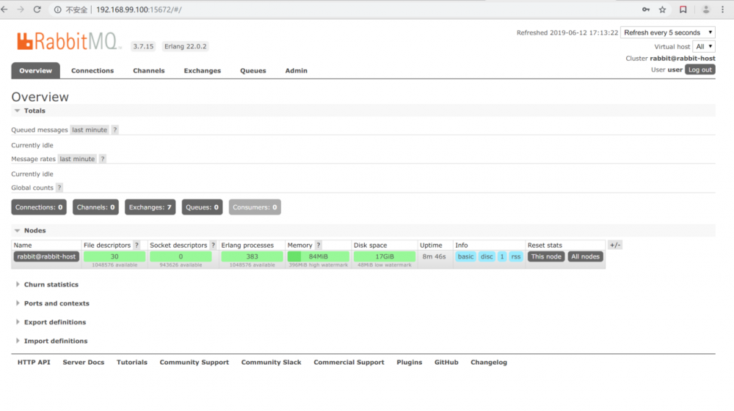Screen dimensions: 734x411
Task: Click the File descriptors help icon
Action: tap(137, 245)
